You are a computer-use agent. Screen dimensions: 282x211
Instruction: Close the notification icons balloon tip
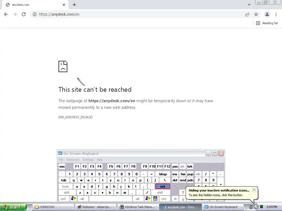coord(254,190)
